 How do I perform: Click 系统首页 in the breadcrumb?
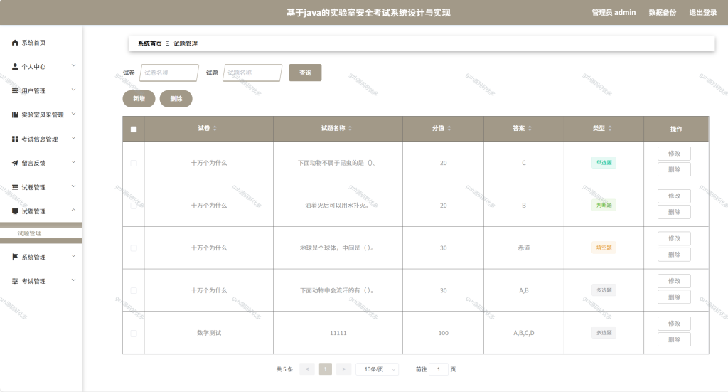tap(150, 43)
